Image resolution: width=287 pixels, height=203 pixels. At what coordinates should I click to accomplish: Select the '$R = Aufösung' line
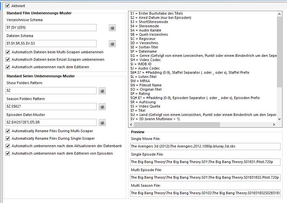143,102
